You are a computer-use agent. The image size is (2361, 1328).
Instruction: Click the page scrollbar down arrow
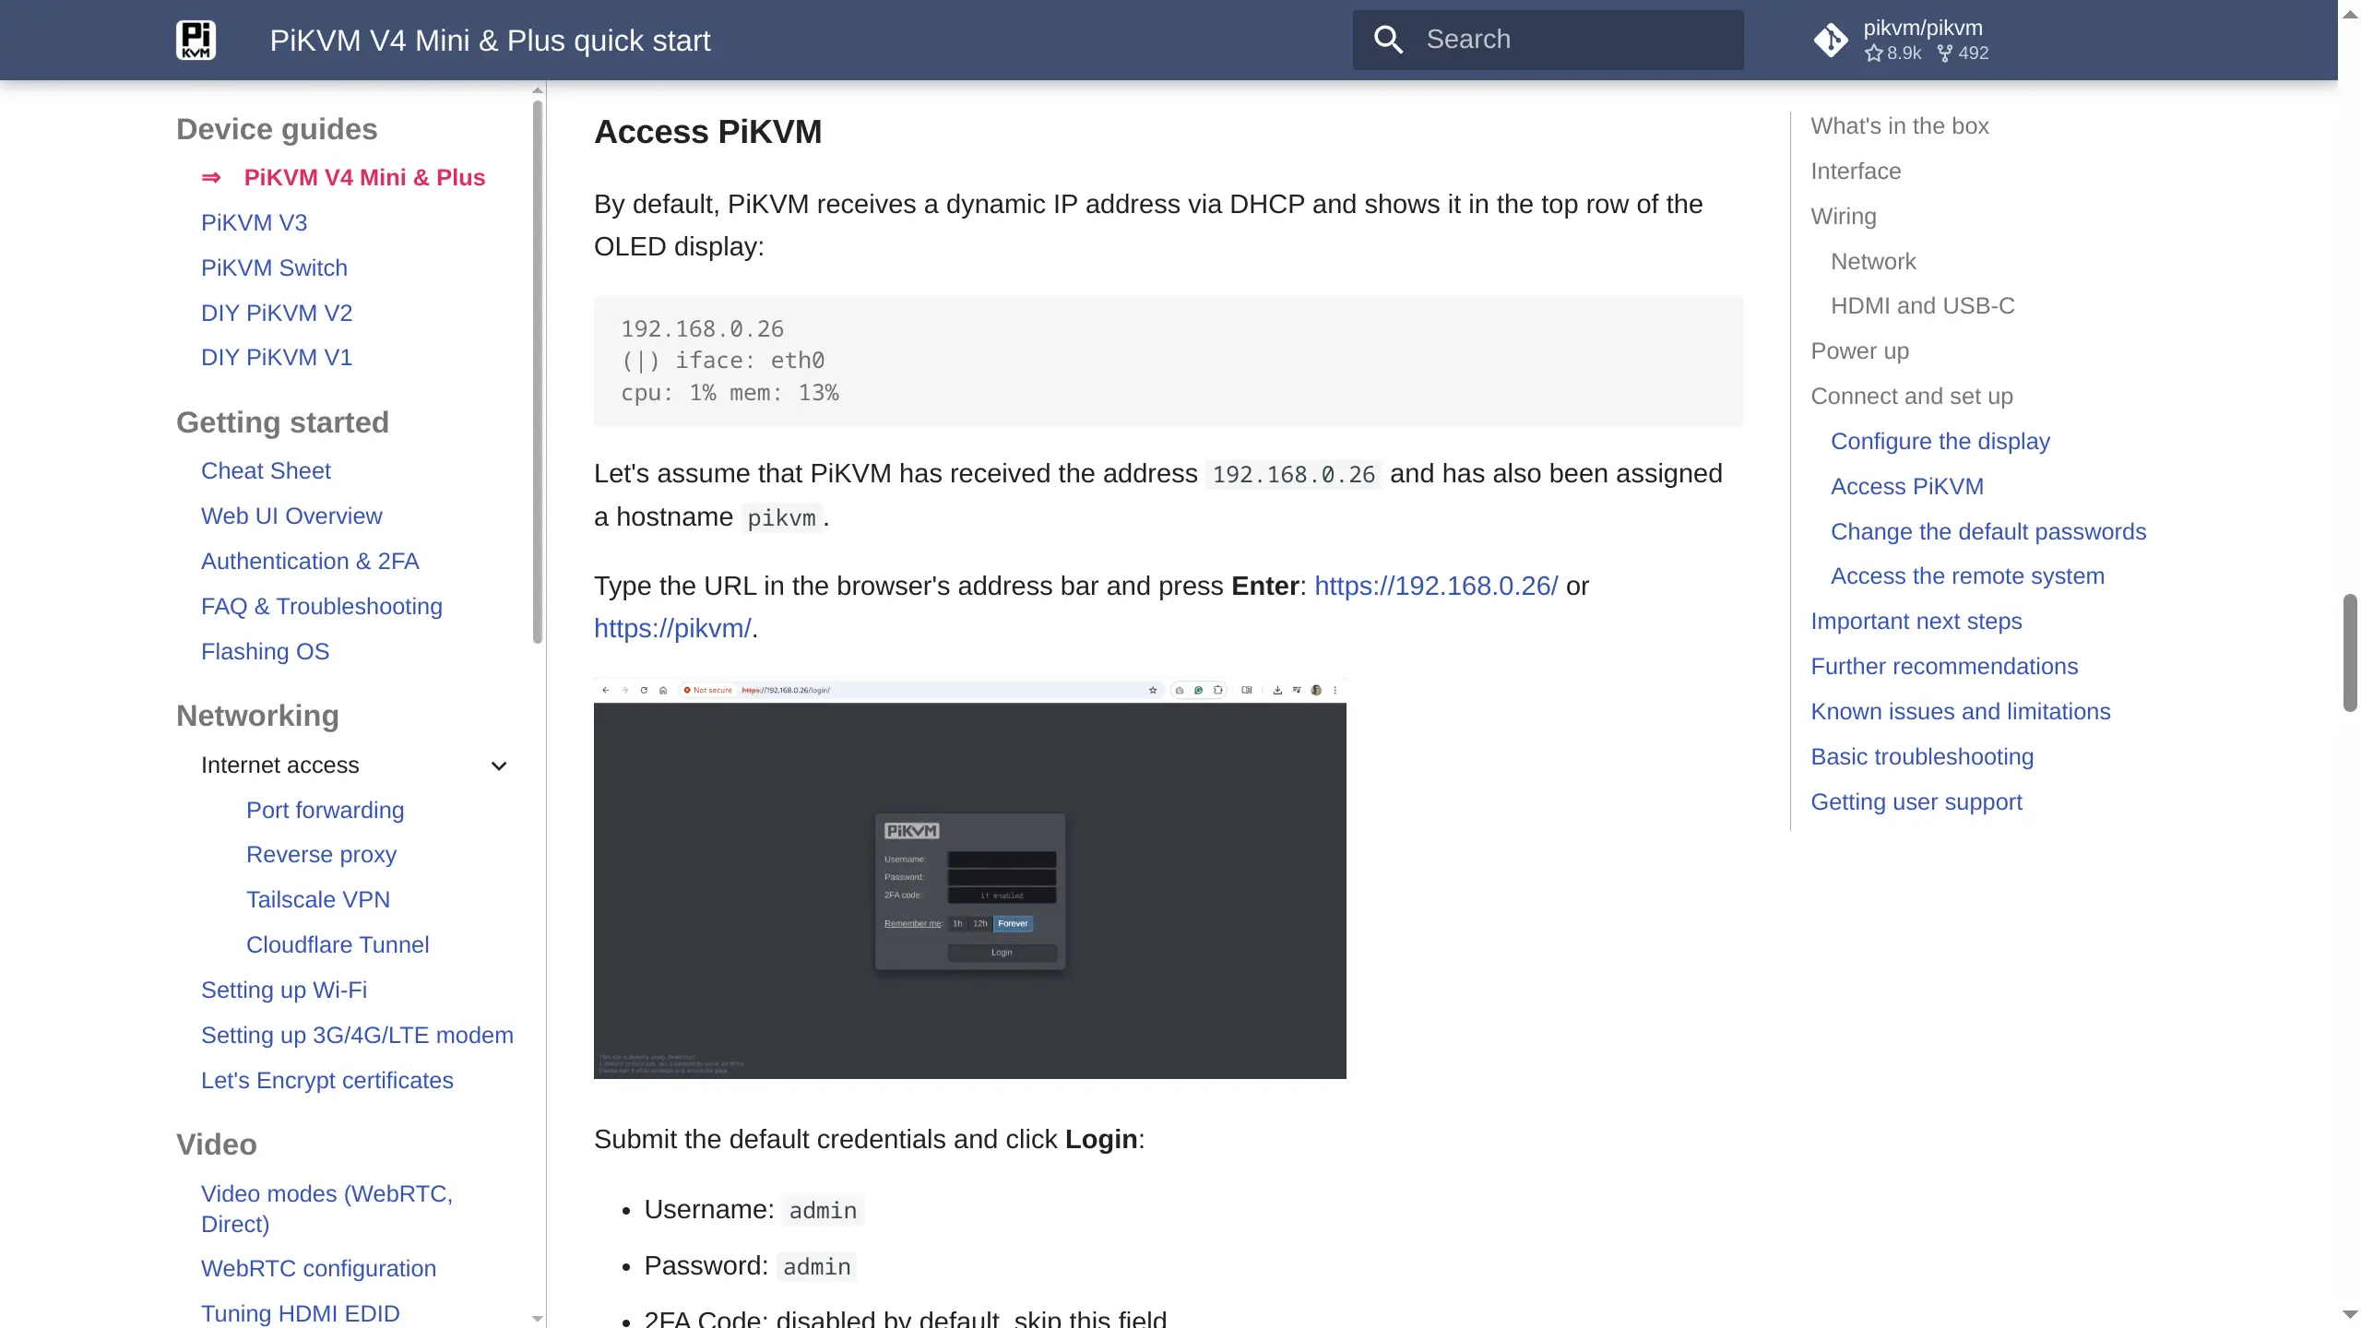coord(2350,1314)
